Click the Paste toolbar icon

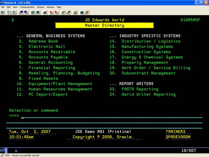[x=14, y=12]
